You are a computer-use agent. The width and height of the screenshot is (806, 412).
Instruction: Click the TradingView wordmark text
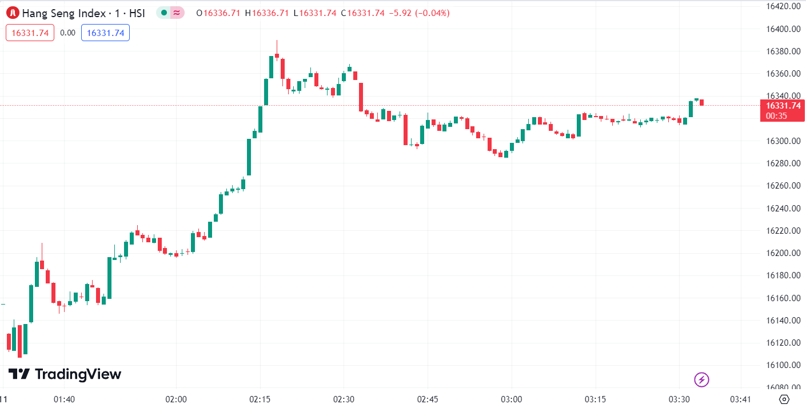tap(78, 374)
